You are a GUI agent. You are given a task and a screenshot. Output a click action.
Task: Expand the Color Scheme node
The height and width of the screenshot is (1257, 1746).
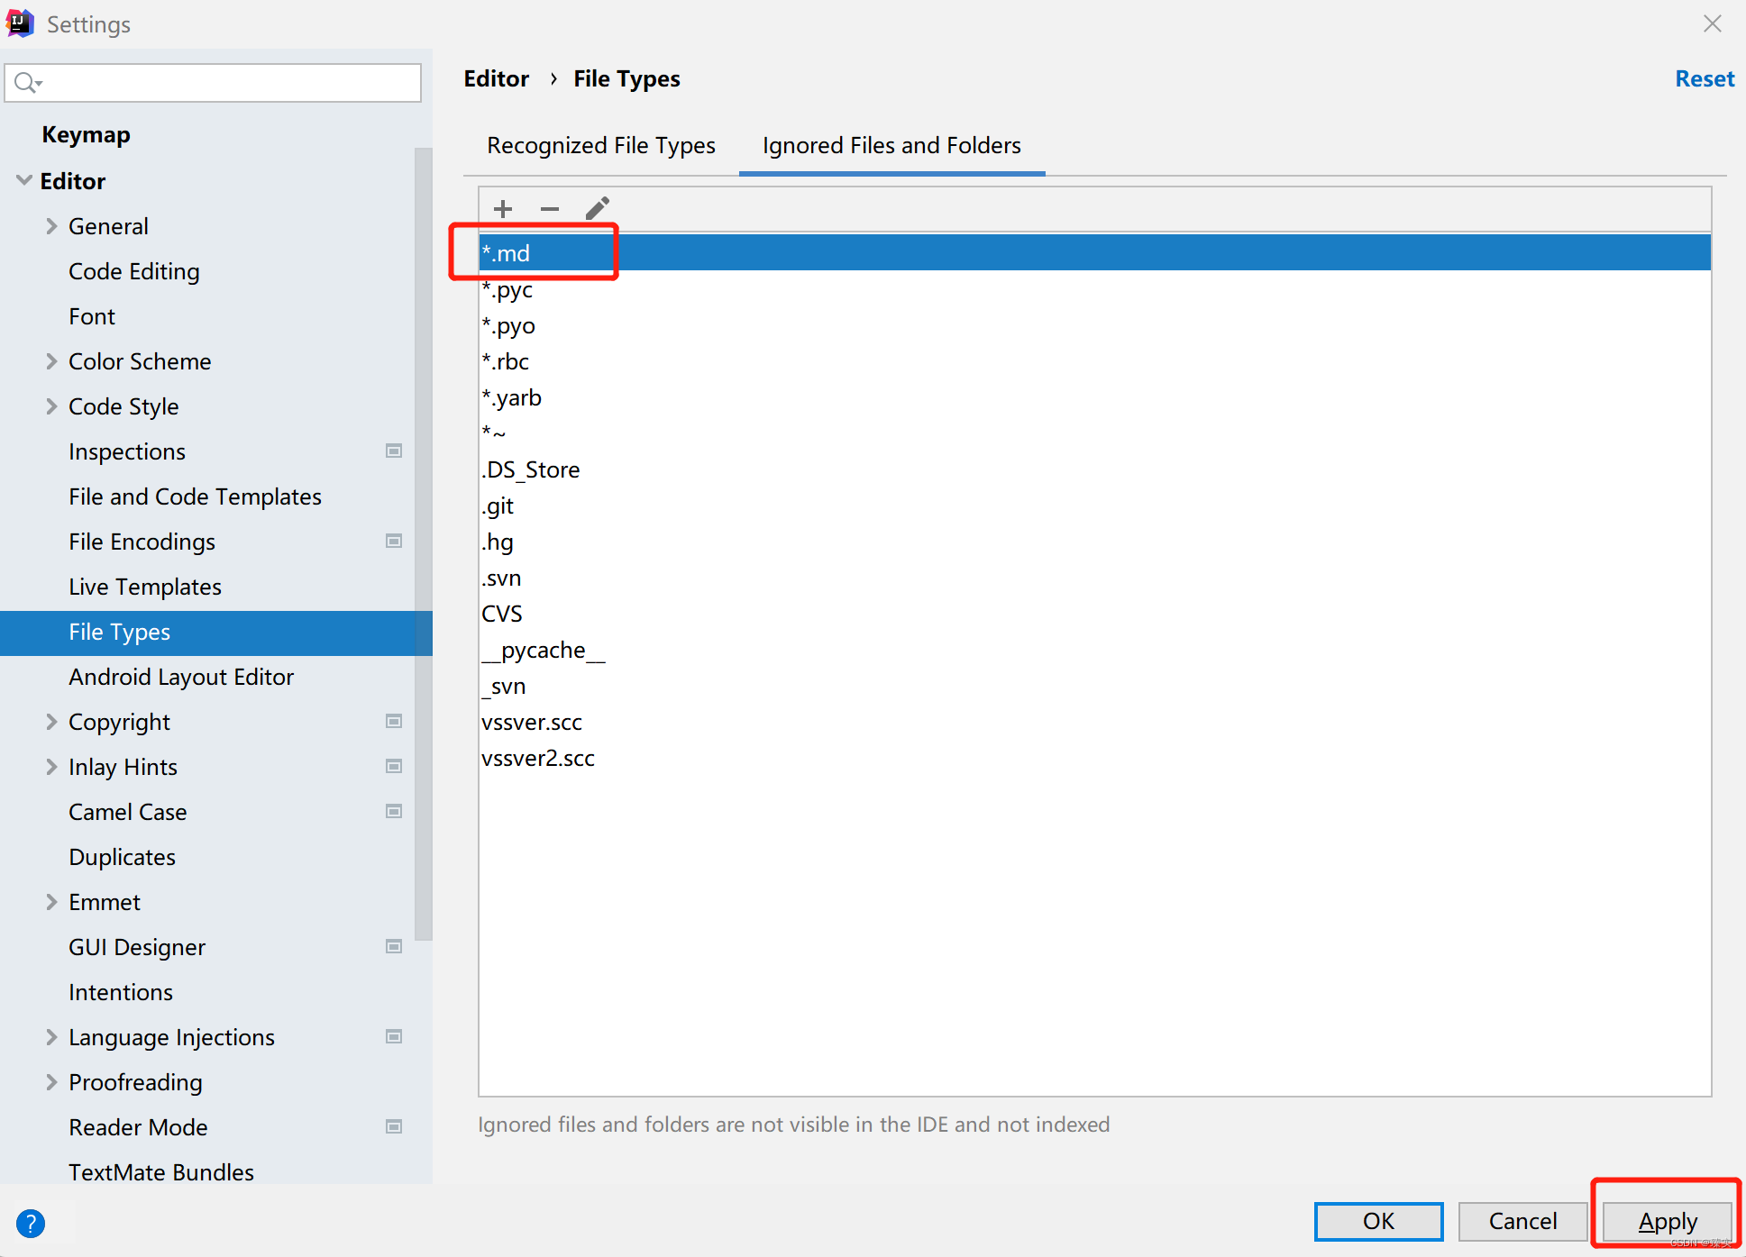(51, 361)
